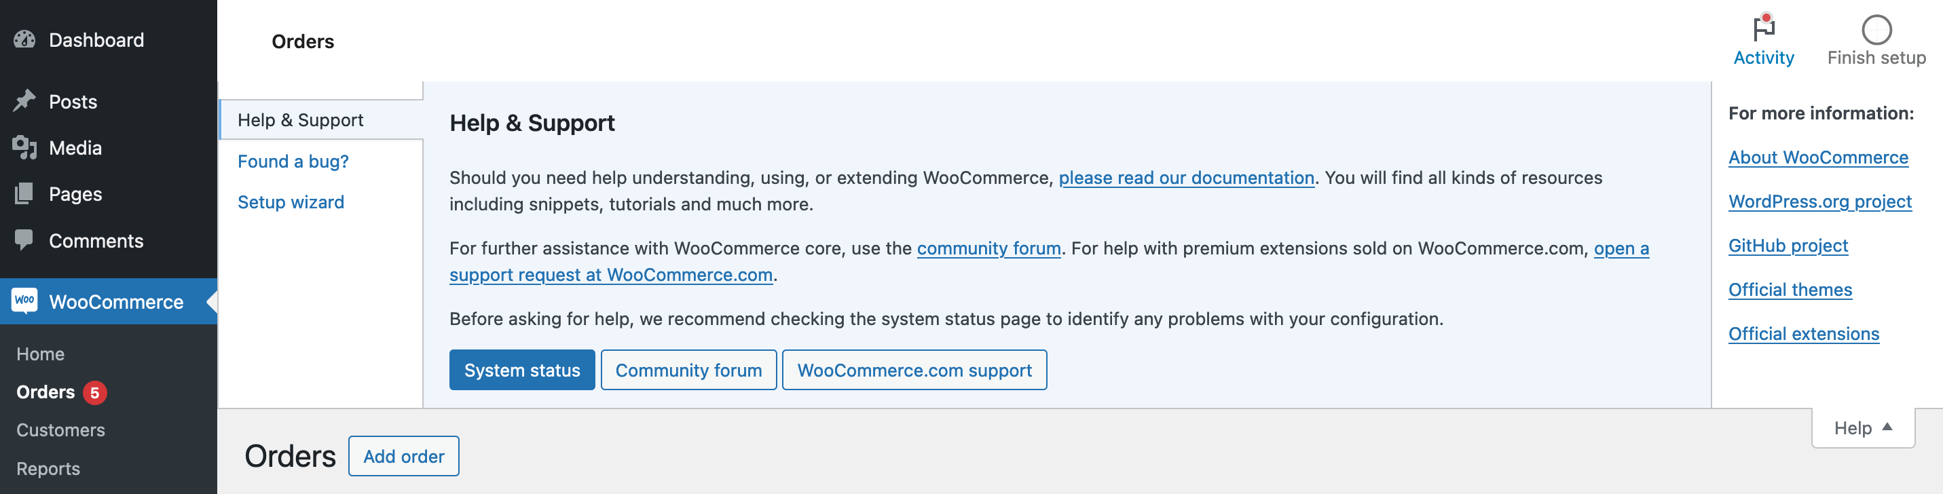Open Media library via its icon

pyautogui.click(x=25, y=147)
